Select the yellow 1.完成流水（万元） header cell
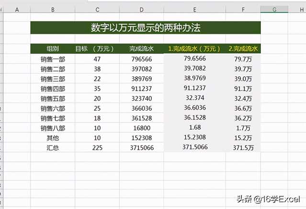This screenshot has height=209, width=306. 194,48
